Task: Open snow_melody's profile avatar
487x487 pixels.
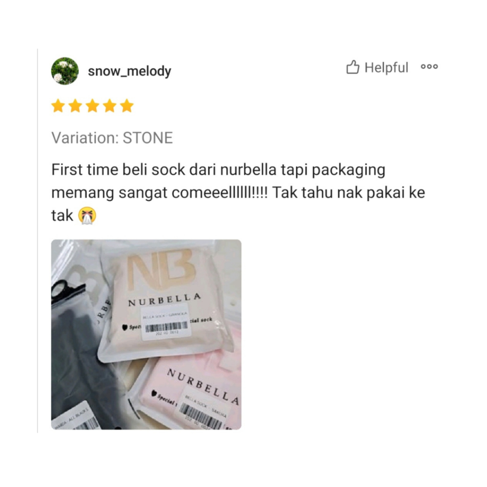Action: coord(65,71)
